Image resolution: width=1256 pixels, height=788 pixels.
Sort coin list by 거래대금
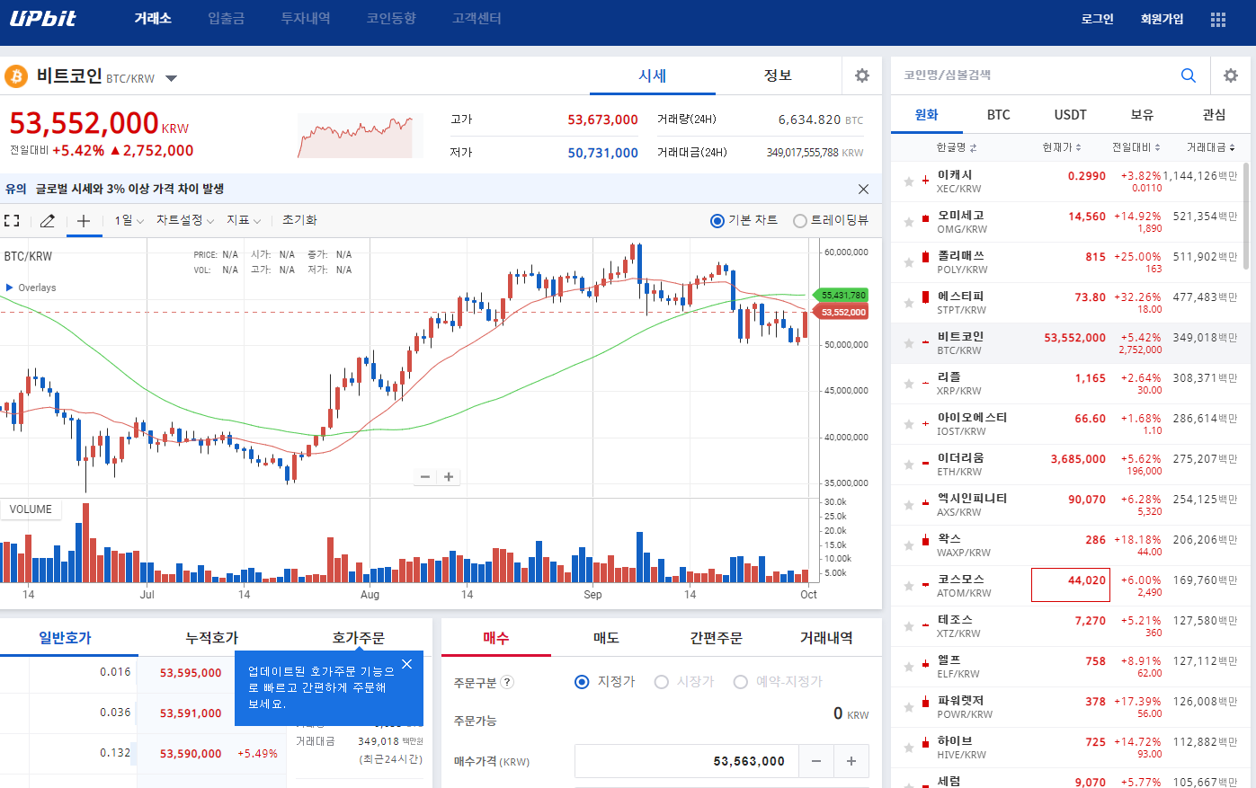click(x=1211, y=147)
